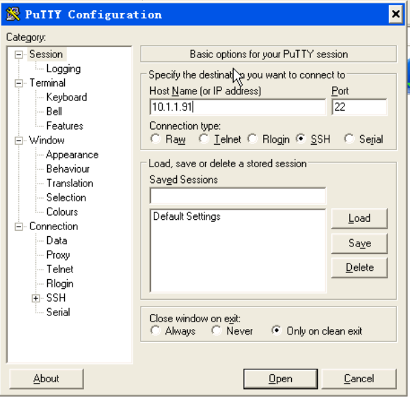Collapse the Connection tree node
The width and height of the screenshot is (410, 398).
18,227
